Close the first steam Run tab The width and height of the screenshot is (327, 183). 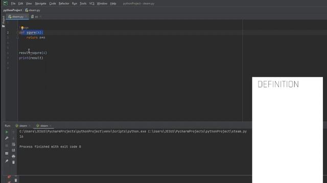(30, 126)
